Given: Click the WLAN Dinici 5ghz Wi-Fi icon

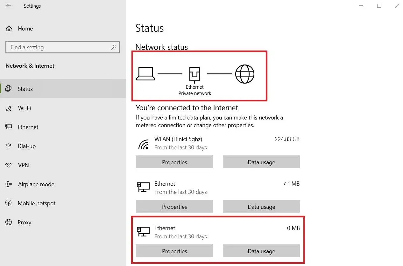Looking at the screenshot, I should coord(143,144).
